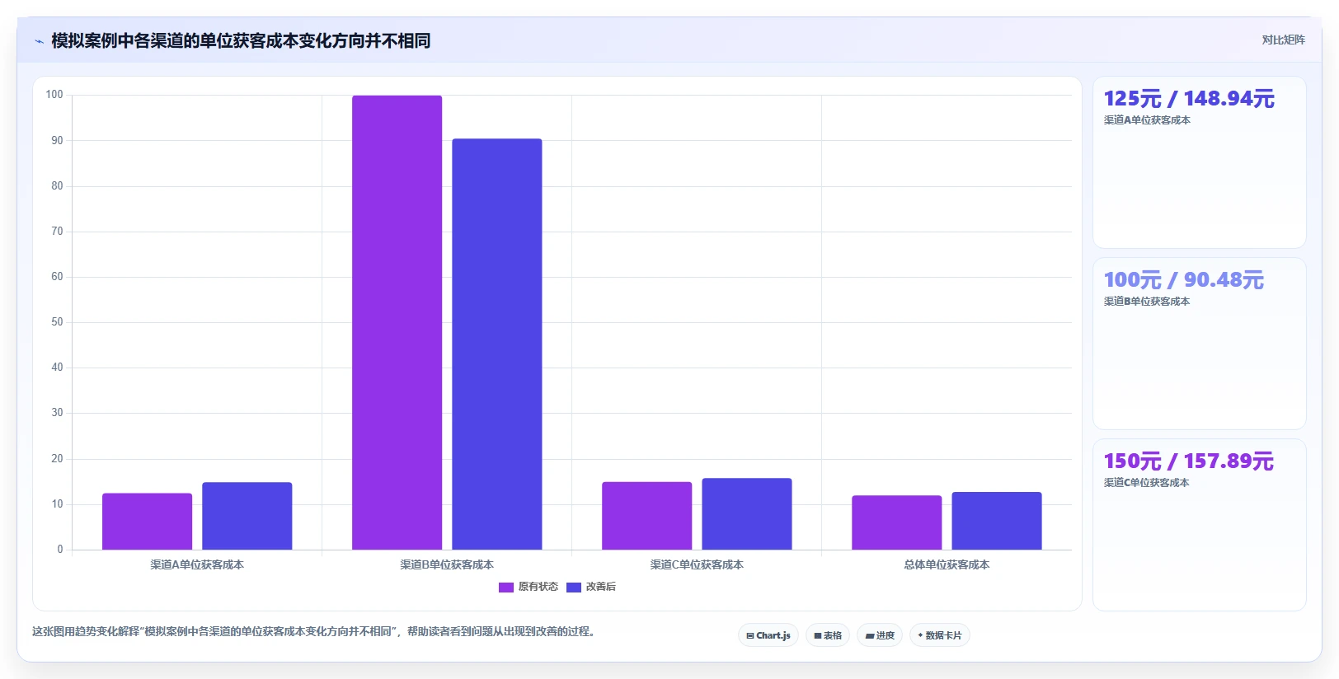Click the y-axis value 50
1339x679 pixels.
57,322
